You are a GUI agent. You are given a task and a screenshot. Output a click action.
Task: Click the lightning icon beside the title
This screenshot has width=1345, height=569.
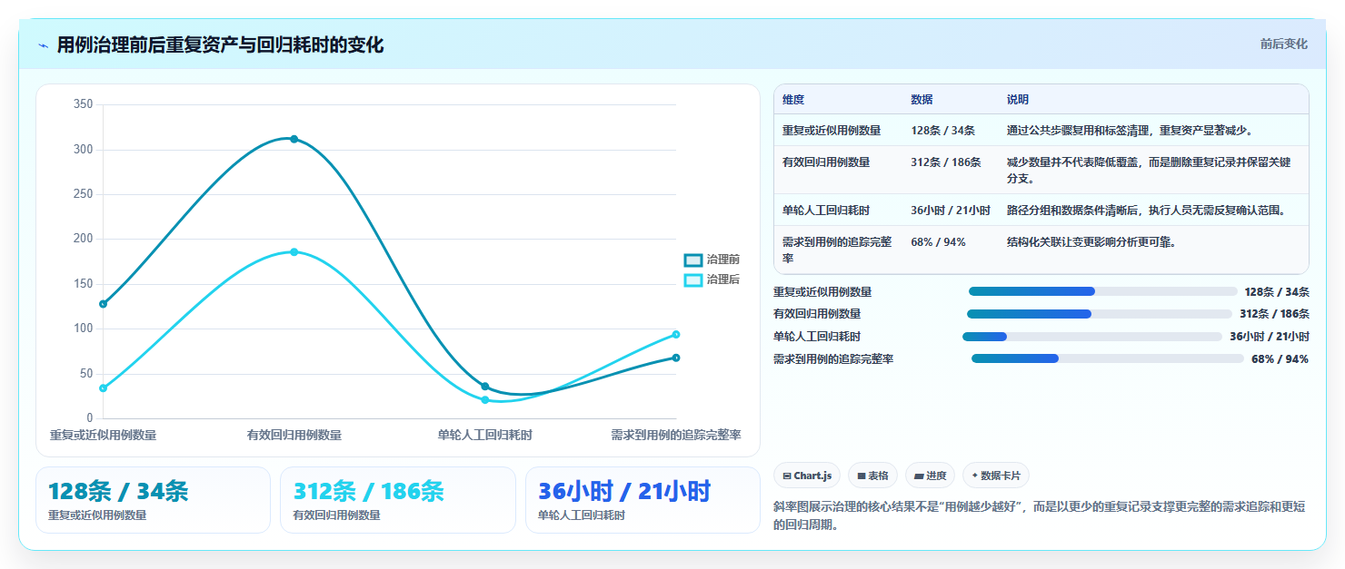coord(43,45)
